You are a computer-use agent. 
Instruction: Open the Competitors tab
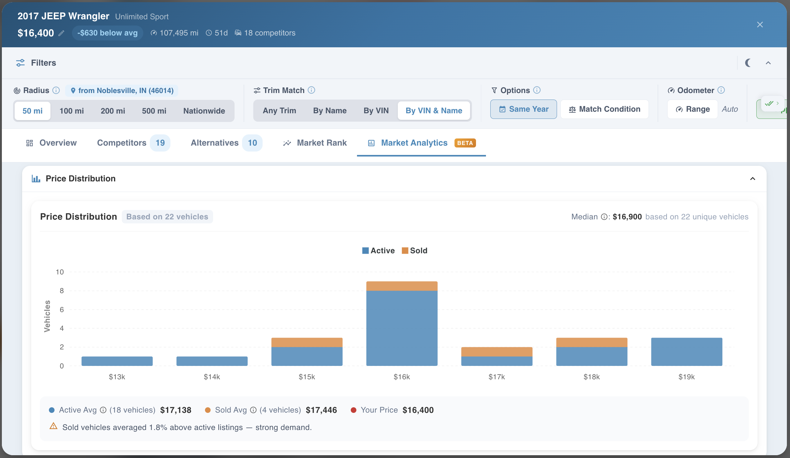(134, 143)
